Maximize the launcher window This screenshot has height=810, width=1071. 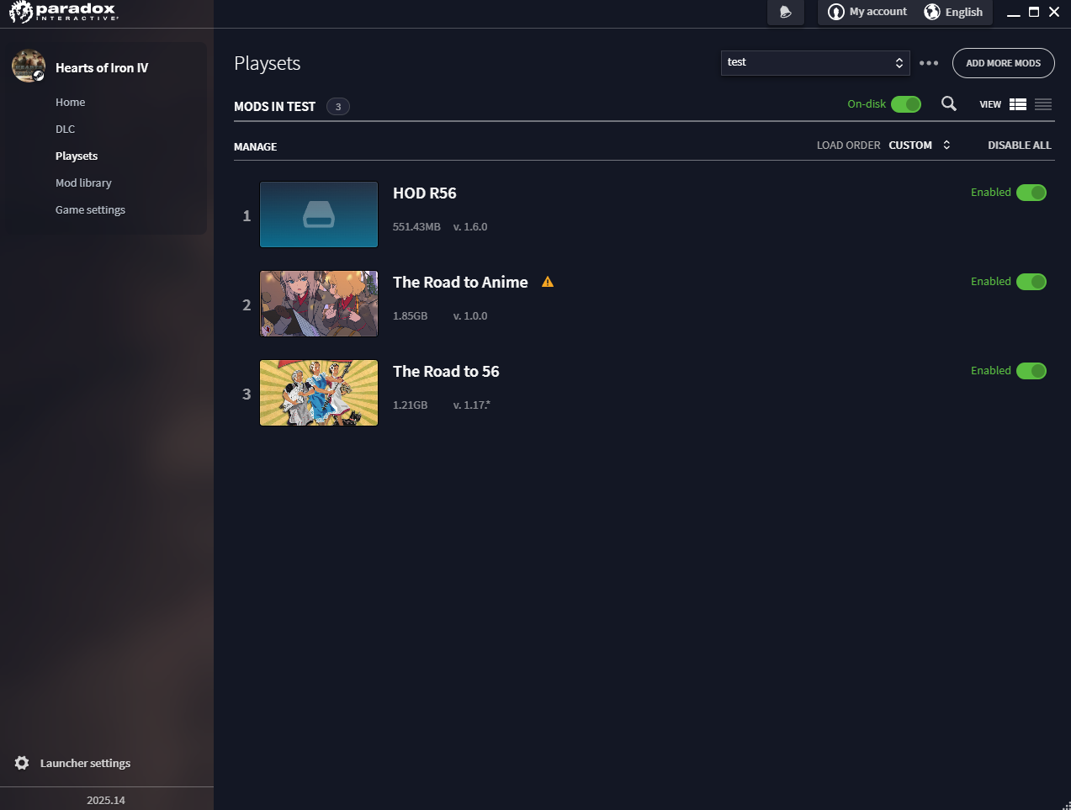pyautogui.click(x=1034, y=12)
